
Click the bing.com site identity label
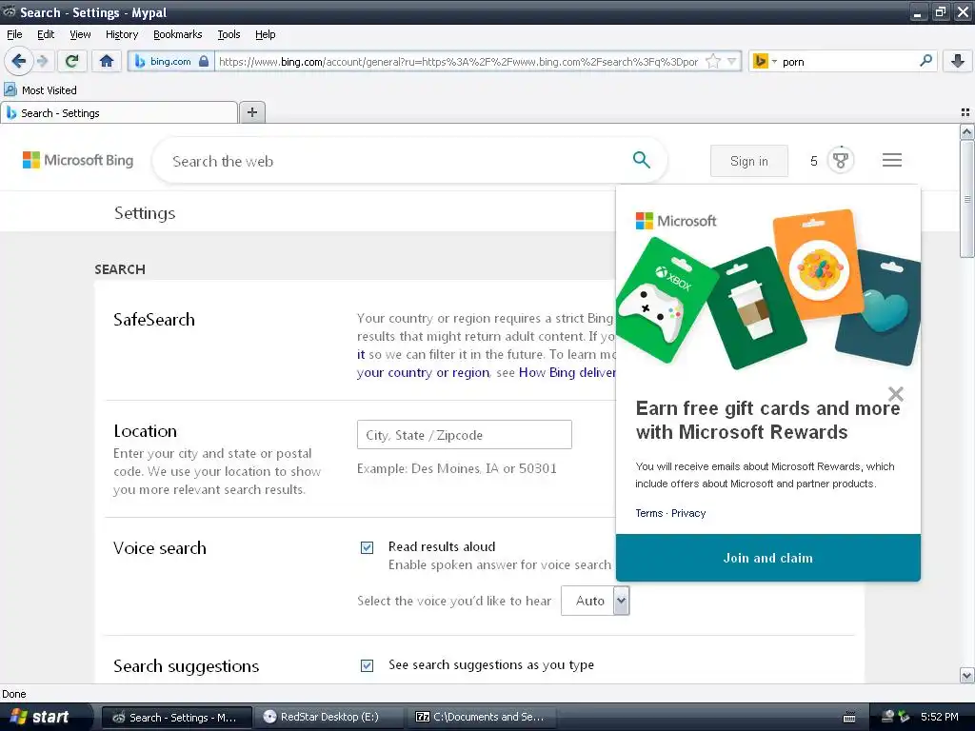click(x=170, y=61)
